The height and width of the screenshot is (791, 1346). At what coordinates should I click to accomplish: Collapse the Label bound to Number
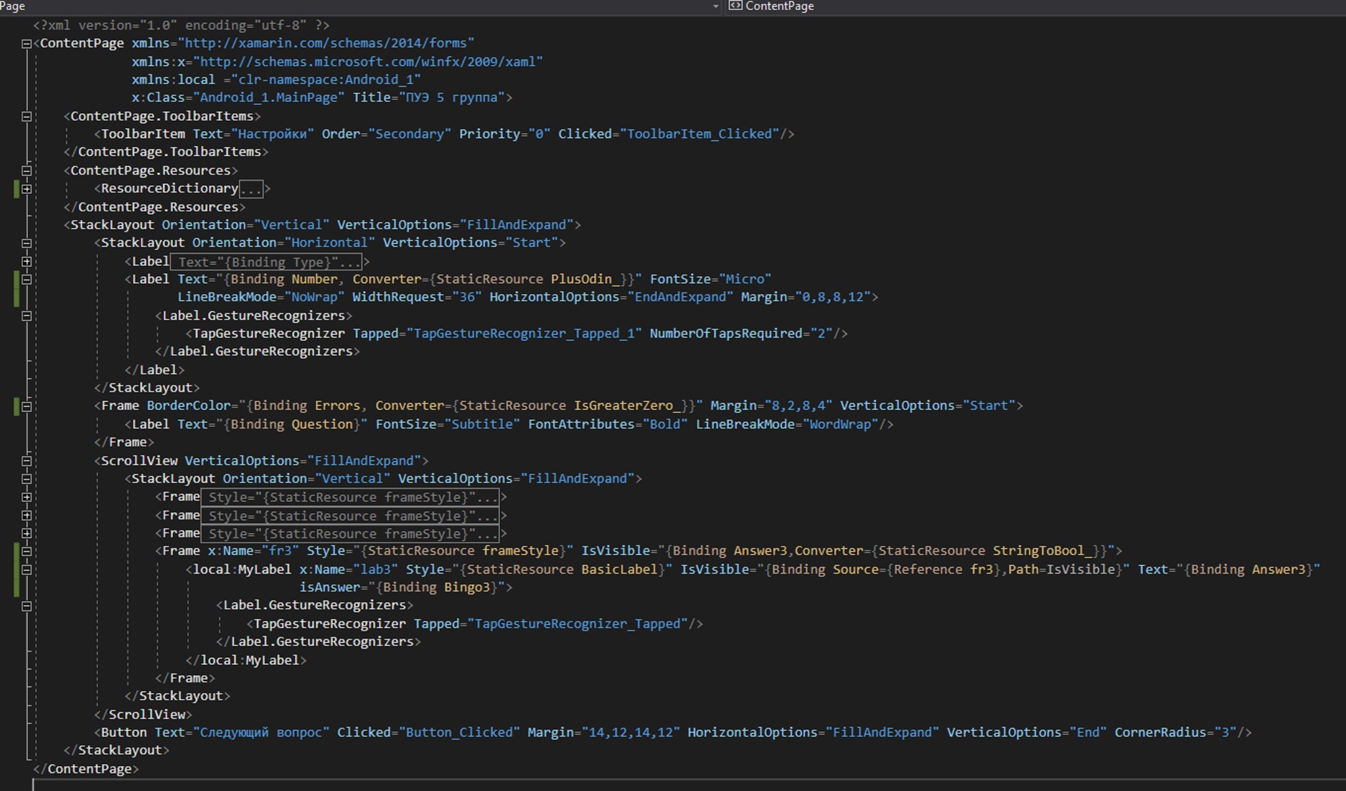[x=26, y=280]
